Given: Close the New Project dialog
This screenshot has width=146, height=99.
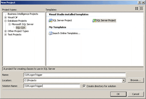Looking at the screenshot, I should pos(143,2).
